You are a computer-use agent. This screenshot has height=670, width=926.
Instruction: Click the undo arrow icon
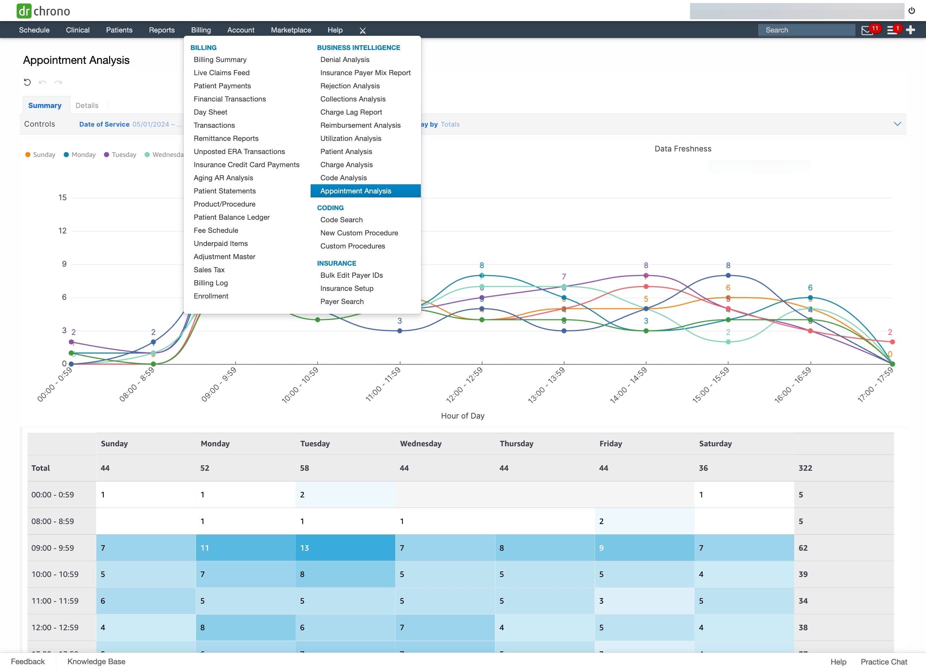click(42, 82)
